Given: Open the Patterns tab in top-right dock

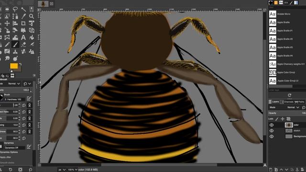Looking at the screenshot, I should (276, 2).
